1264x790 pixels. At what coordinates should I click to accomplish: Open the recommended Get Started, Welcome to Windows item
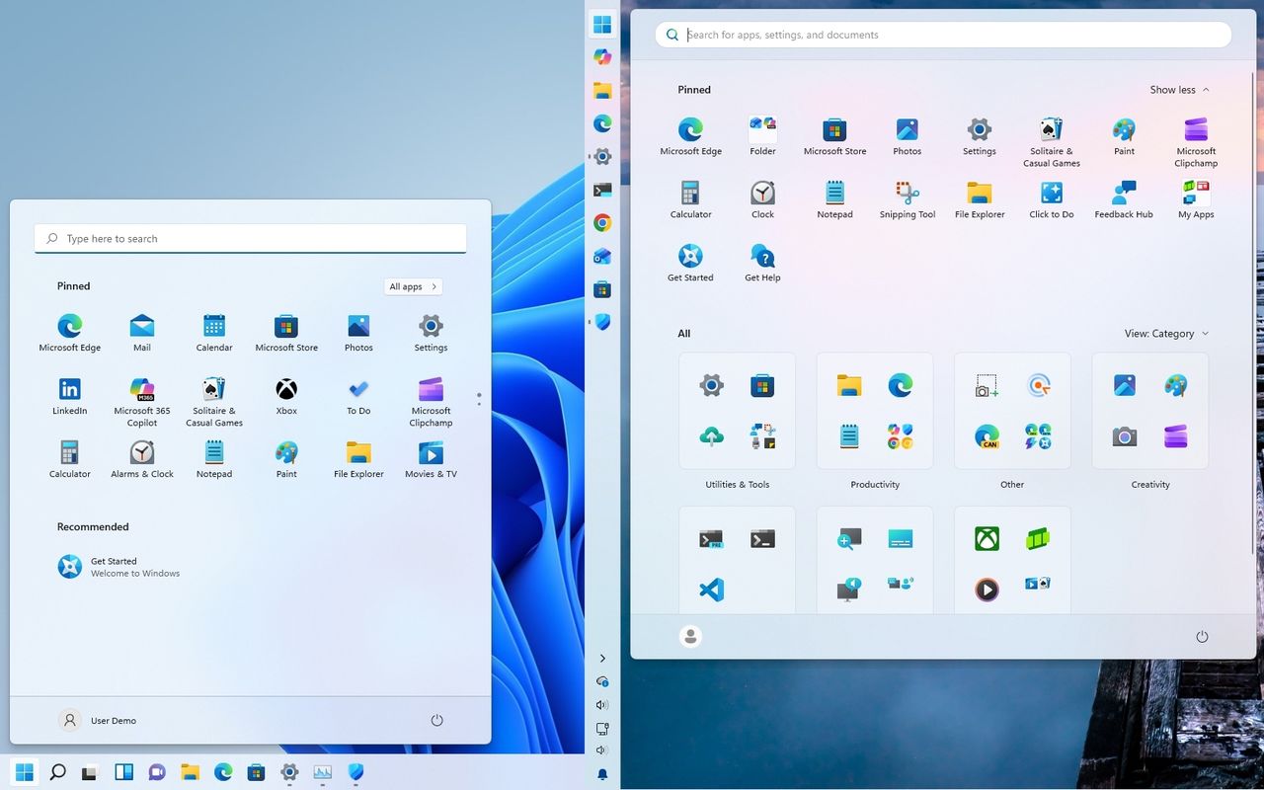(118, 567)
